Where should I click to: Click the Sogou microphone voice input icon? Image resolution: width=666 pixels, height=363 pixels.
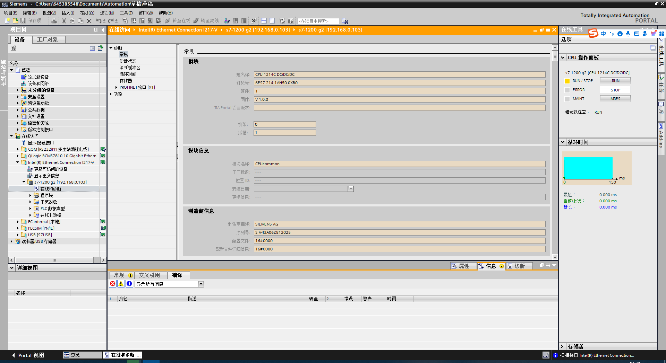[628, 34]
